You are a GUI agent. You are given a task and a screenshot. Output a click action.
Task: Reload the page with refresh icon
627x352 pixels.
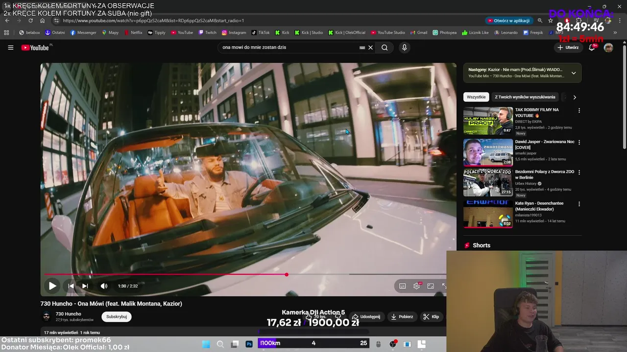point(30,21)
